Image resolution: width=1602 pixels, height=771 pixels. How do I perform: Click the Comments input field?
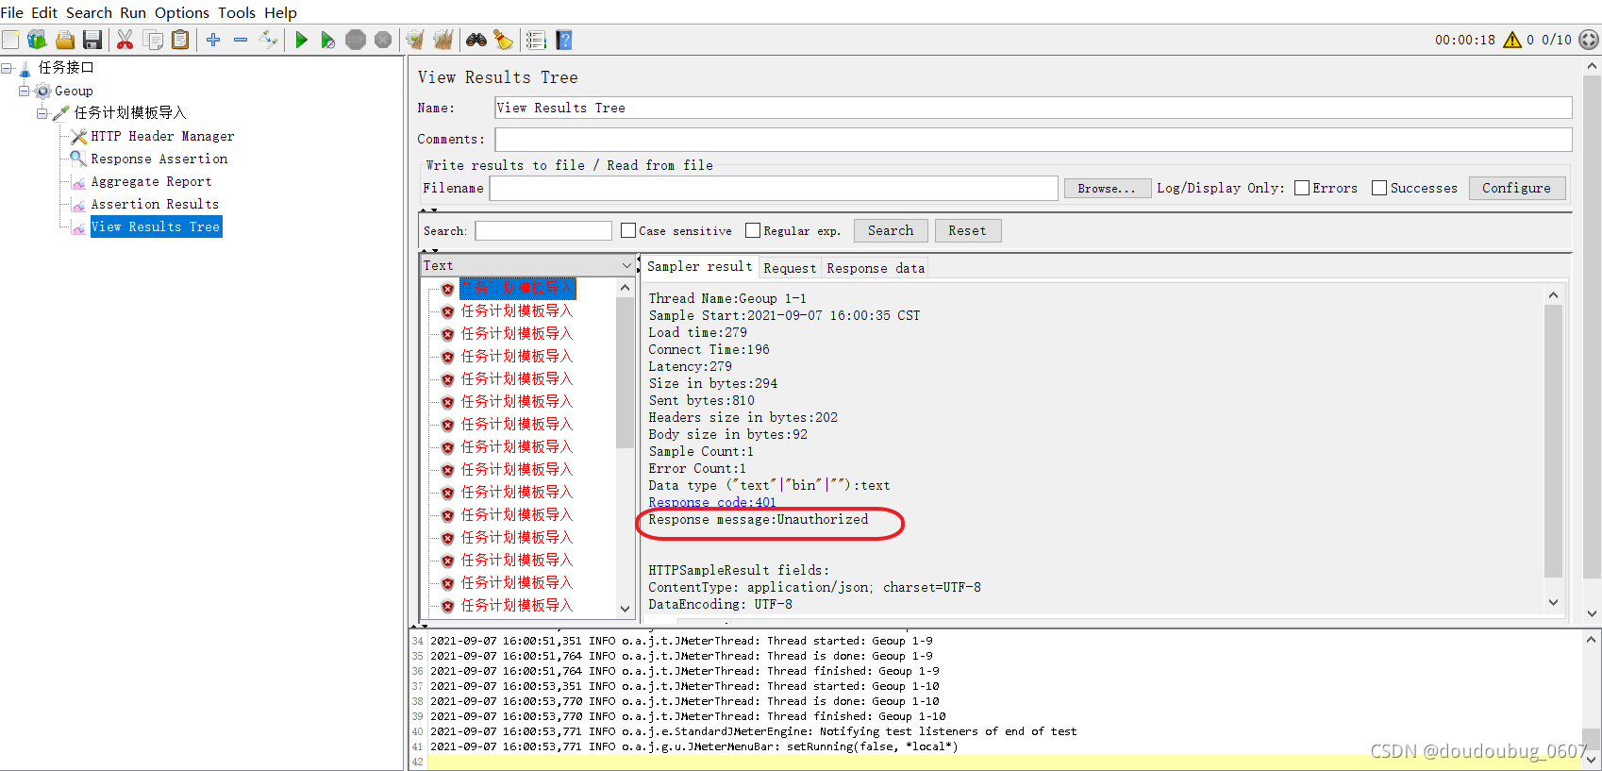1033,139
